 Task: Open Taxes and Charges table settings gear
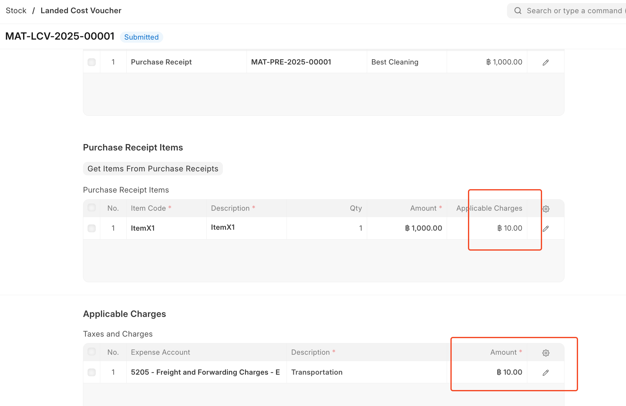pyautogui.click(x=546, y=353)
